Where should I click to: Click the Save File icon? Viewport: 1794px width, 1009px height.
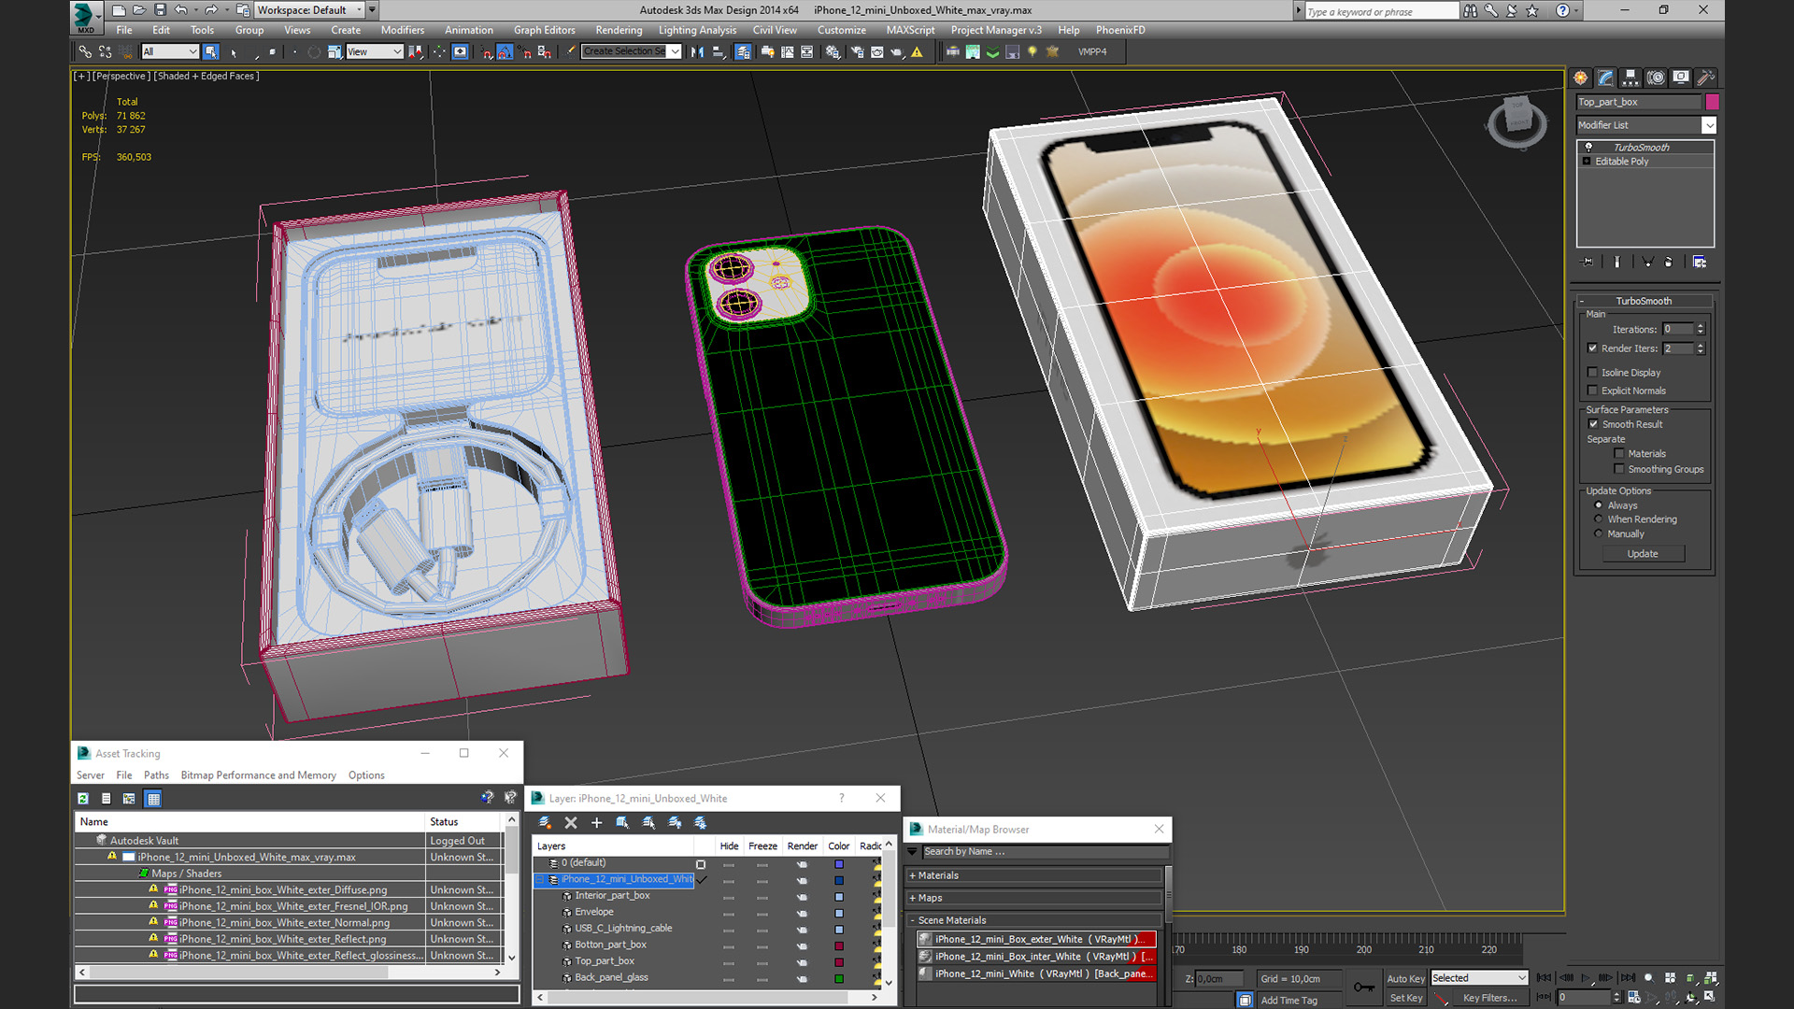pos(160,10)
